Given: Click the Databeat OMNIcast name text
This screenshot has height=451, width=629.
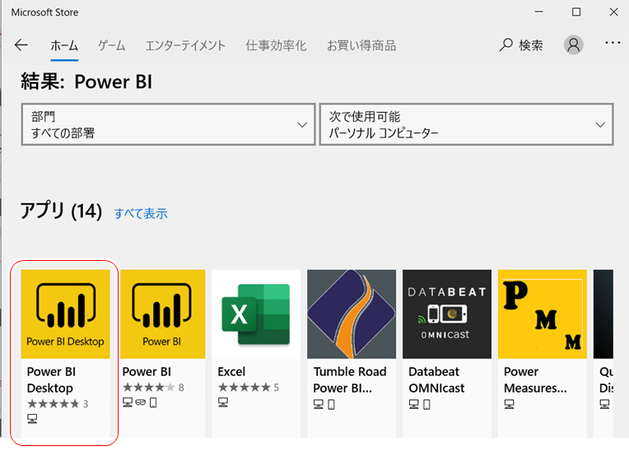Looking at the screenshot, I should coord(436,379).
